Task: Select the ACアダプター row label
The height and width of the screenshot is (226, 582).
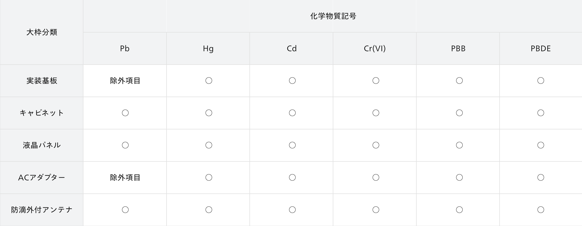Action: (x=42, y=178)
